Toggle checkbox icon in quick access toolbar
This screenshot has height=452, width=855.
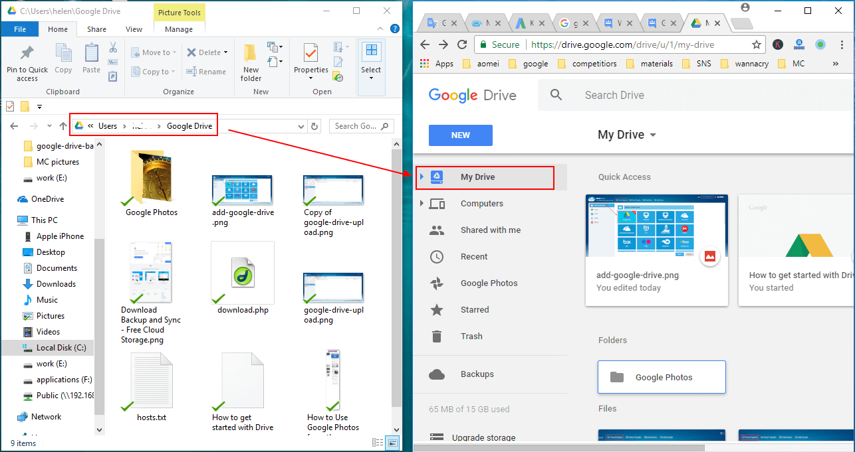point(9,106)
